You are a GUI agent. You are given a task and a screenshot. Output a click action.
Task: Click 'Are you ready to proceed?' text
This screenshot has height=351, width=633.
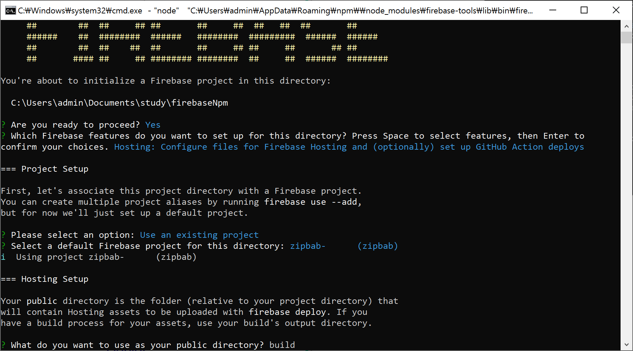(75, 125)
